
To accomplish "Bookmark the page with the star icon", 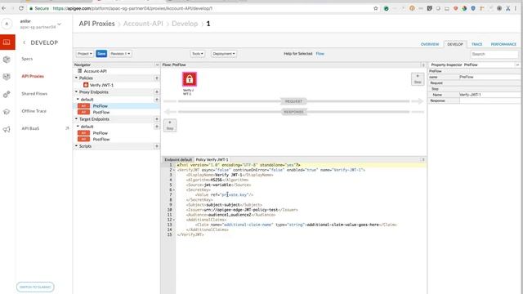I will pos(376,8).
